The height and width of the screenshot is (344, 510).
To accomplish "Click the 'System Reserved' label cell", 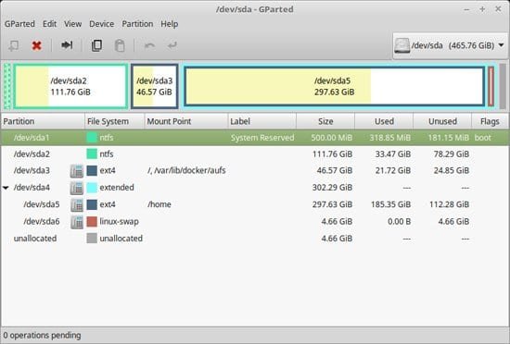I will tap(262, 138).
